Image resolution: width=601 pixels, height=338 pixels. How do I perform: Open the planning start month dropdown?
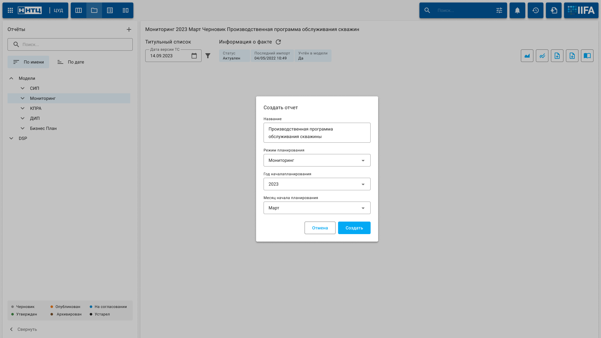pyautogui.click(x=317, y=208)
